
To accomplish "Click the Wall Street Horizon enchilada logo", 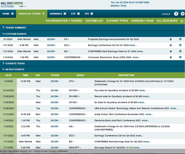I will 13,5.
